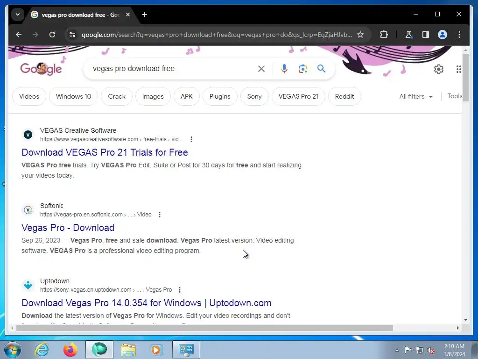The image size is (478, 359).
Task: Expand the All filters dropdown
Action: [416, 96]
